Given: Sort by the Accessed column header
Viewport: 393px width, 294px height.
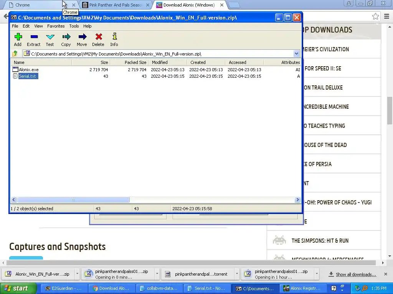Looking at the screenshot, I should tap(244, 62).
